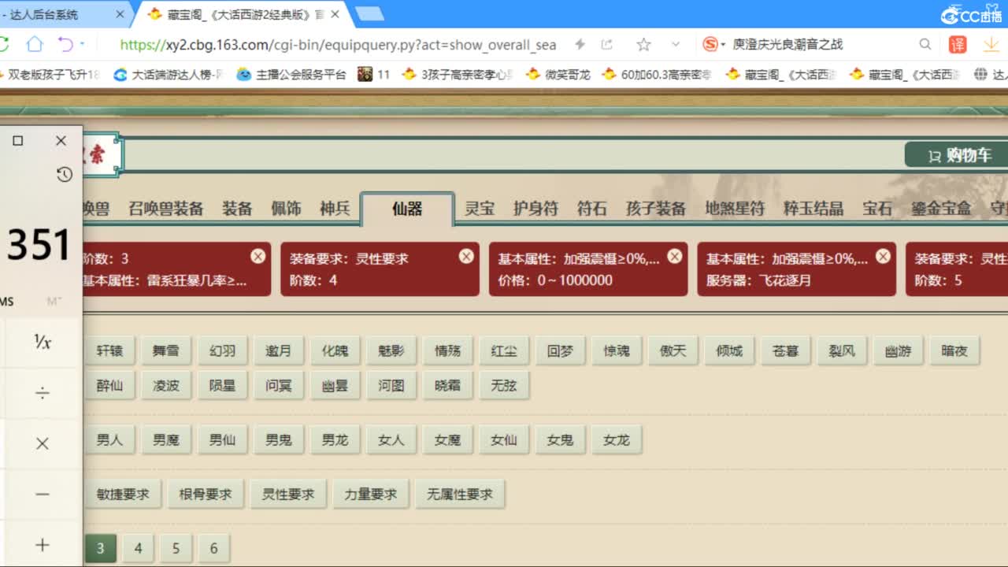Select the 醉仙 type filter
Image resolution: width=1008 pixels, height=567 pixels.
pyautogui.click(x=109, y=386)
